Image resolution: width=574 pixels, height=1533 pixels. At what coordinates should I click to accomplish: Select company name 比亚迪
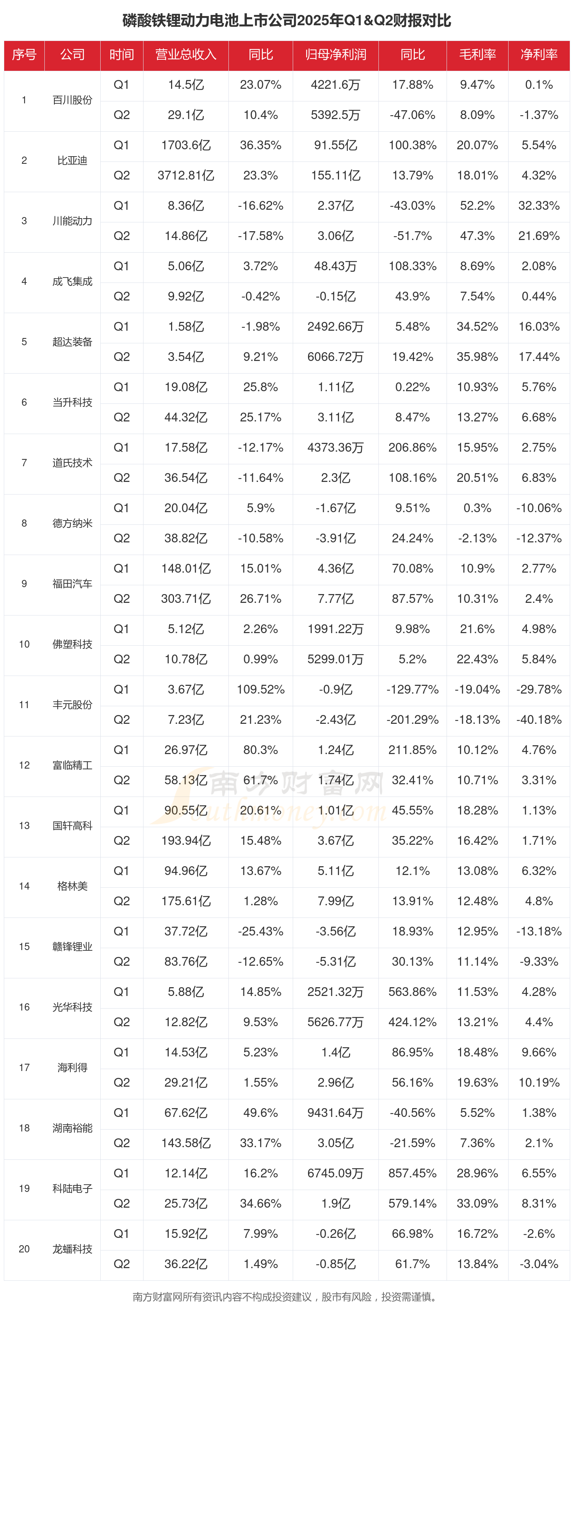pyautogui.click(x=73, y=161)
